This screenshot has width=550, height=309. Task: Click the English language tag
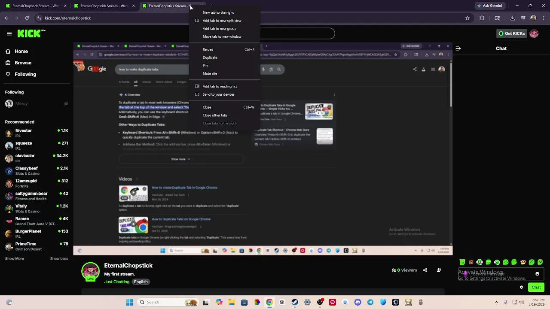tap(141, 282)
